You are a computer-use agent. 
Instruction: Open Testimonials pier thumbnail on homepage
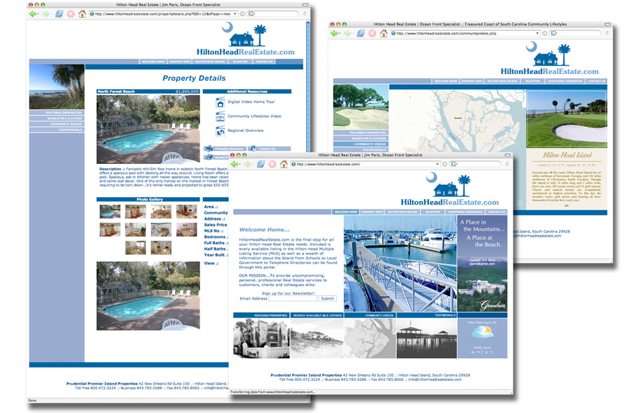pos(426,338)
